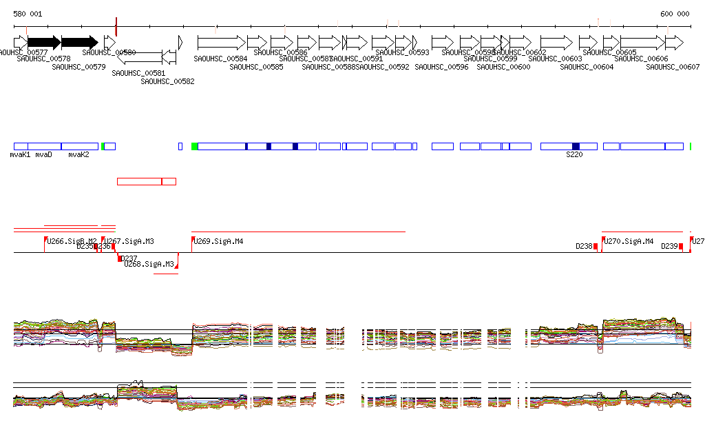705x421 pixels.
Task: Click the red reverse-strand segment box
Action: 147,181
